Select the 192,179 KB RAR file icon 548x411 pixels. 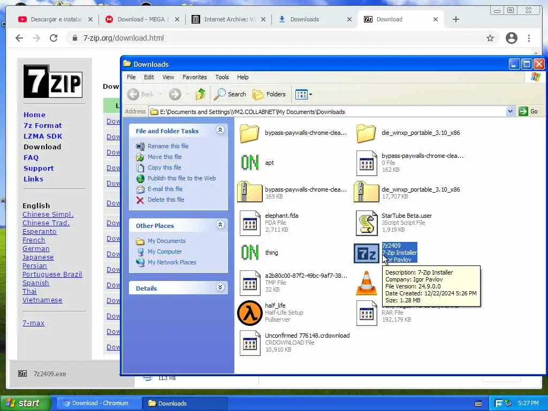click(366, 313)
